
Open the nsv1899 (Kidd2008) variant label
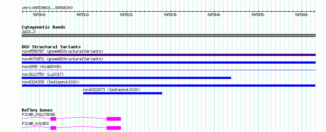(42, 67)
